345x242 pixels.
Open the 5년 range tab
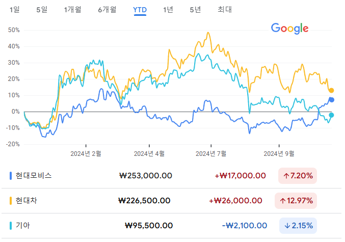pos(195,10)
